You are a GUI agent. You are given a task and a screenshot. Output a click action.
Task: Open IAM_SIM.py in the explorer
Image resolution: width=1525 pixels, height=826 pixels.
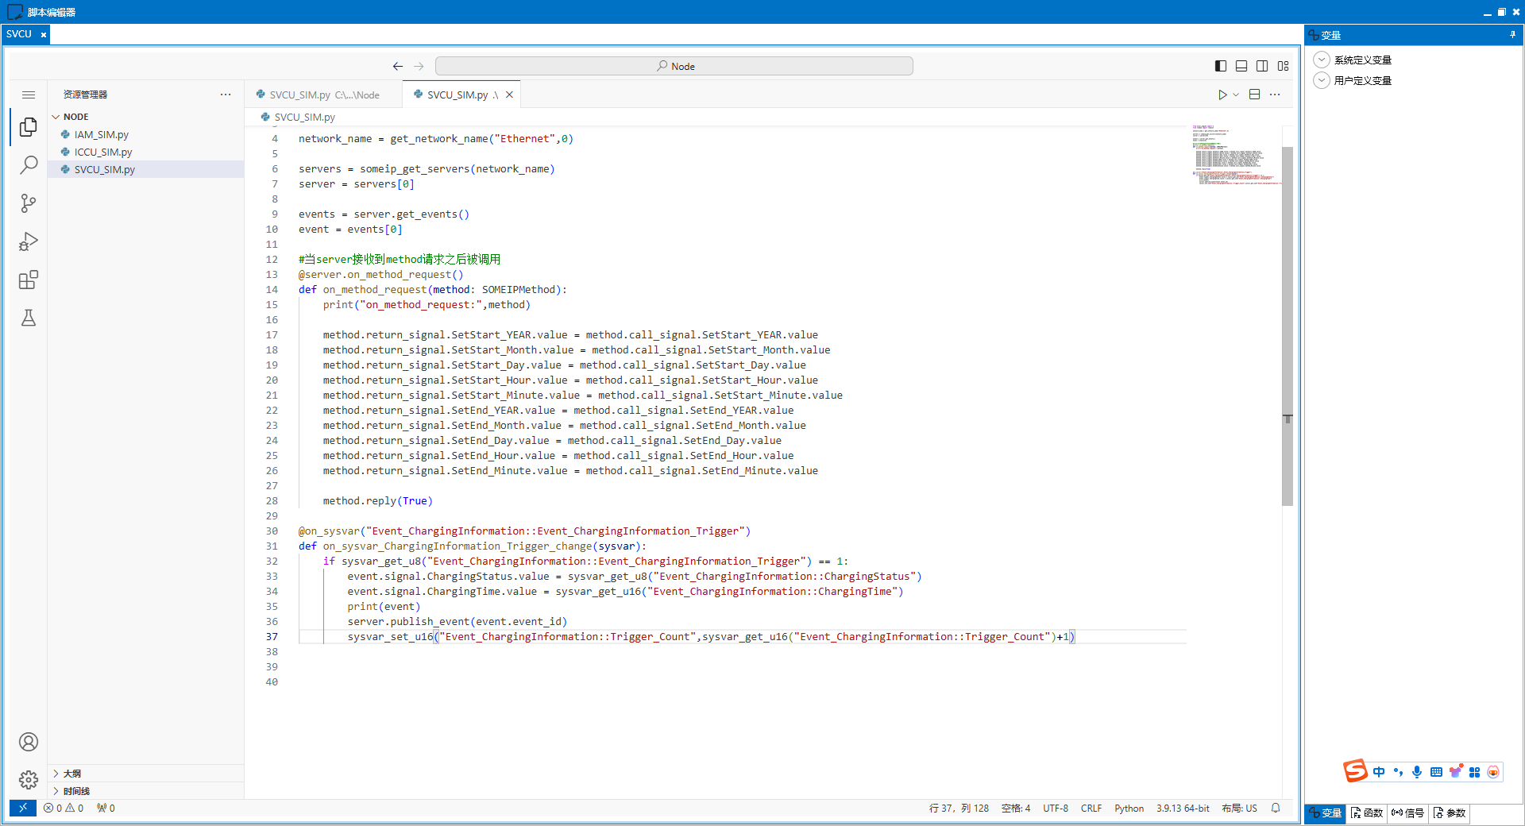tap(145, 134)
